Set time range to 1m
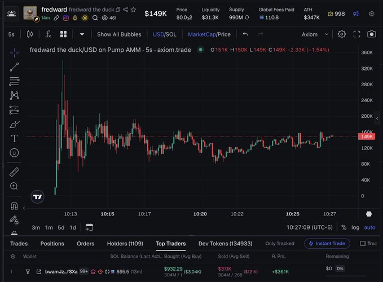Image resolution: width=383 pixels, height=282 pixels. (x=49, y=227)
